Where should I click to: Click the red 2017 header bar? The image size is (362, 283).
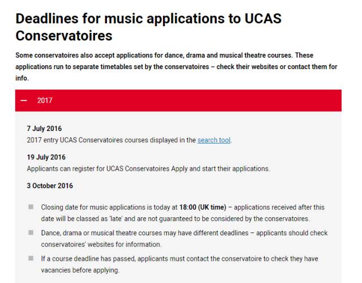[178, 100]
